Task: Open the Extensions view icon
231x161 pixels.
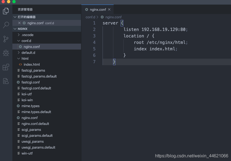Action: [6, 67]
